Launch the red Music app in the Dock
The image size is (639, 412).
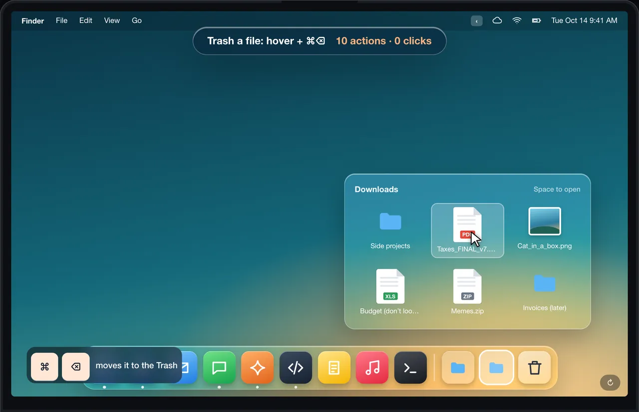click(372, 368)
